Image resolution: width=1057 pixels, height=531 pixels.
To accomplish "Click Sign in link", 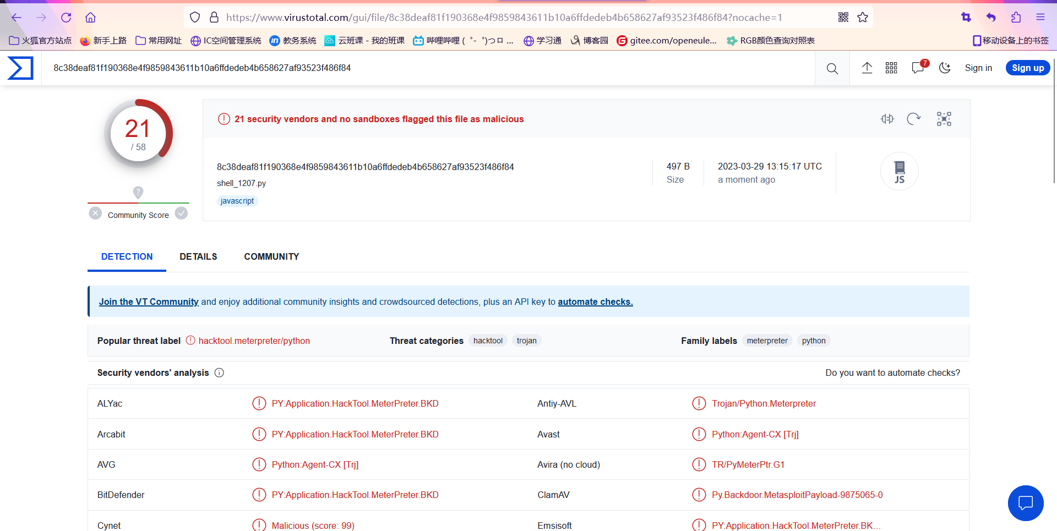I will coord(978,68).
